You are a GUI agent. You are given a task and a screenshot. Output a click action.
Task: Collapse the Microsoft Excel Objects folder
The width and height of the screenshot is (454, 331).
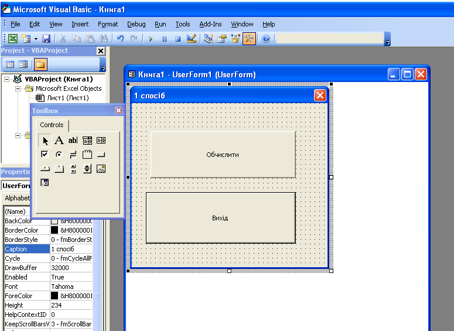pos(18,88)
